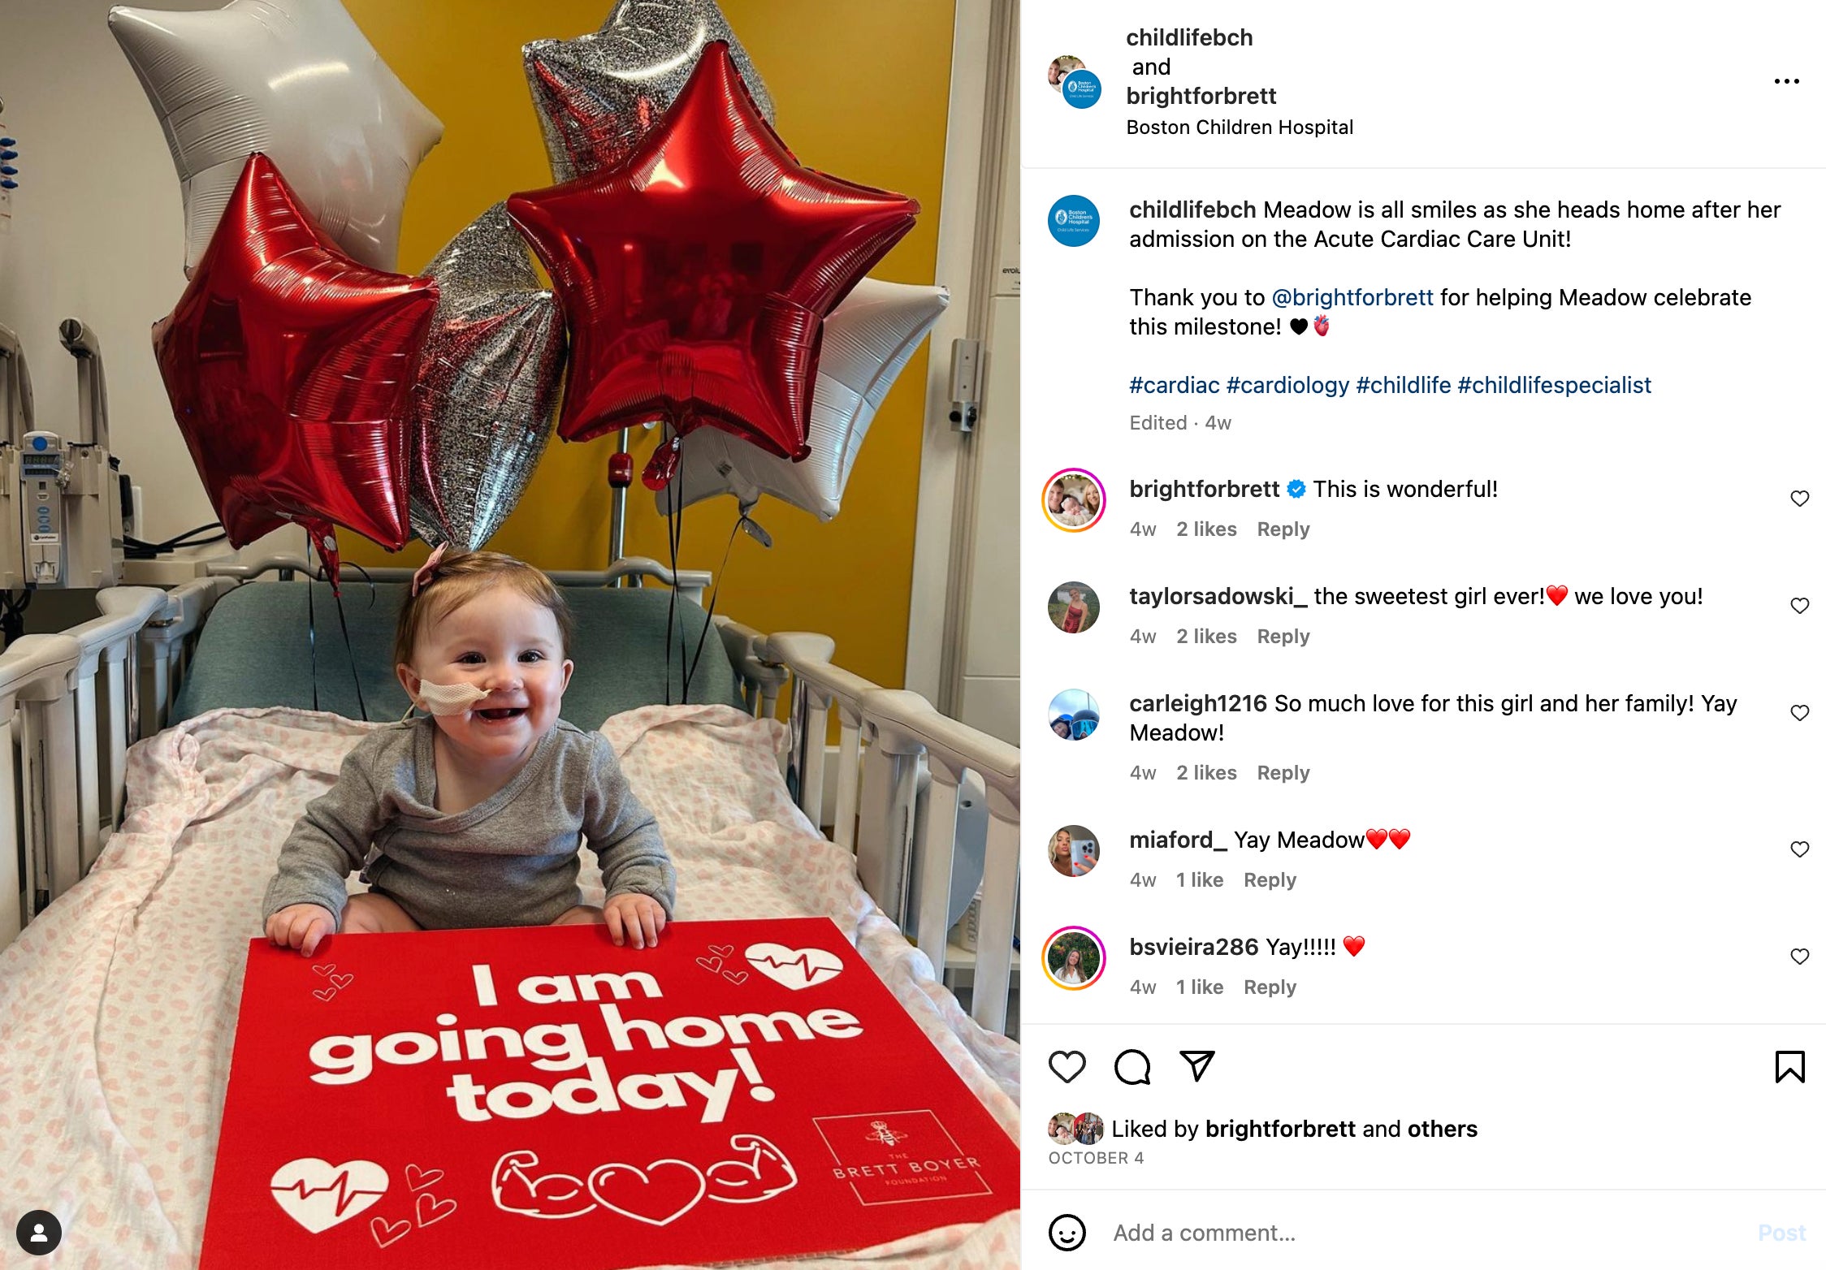Viewport: 1826px width, 1270px height.
Task: Like taylorsadowski_'s comment
Action: [x=1799, y=606]
